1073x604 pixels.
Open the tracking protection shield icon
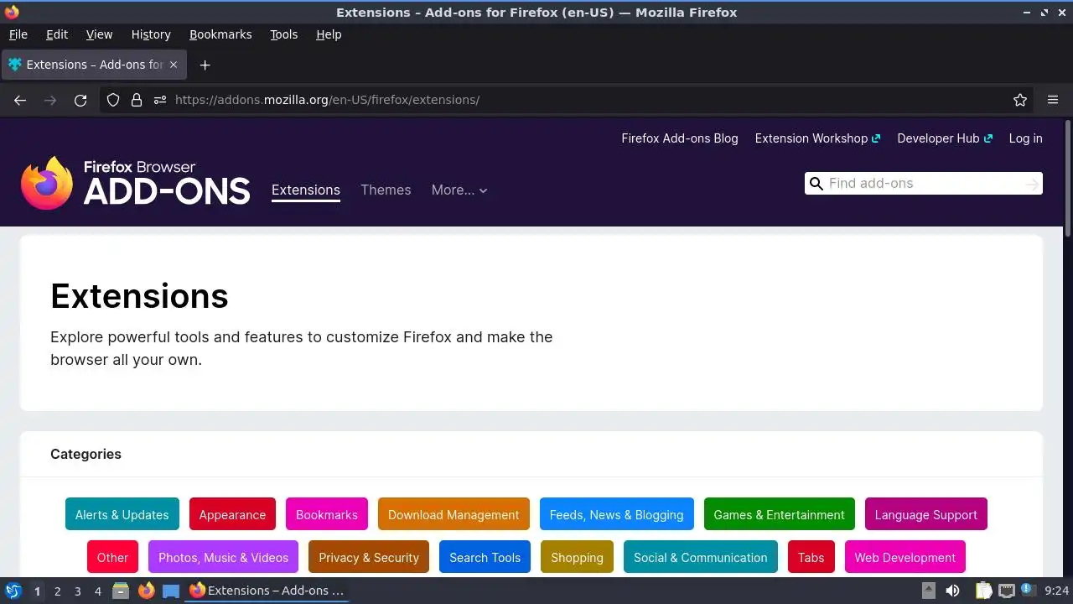click(113, 100)
